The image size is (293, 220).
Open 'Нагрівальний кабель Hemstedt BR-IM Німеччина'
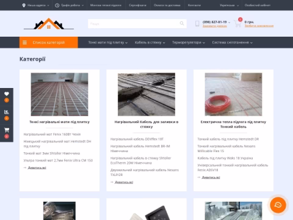[x=140, y=148]
